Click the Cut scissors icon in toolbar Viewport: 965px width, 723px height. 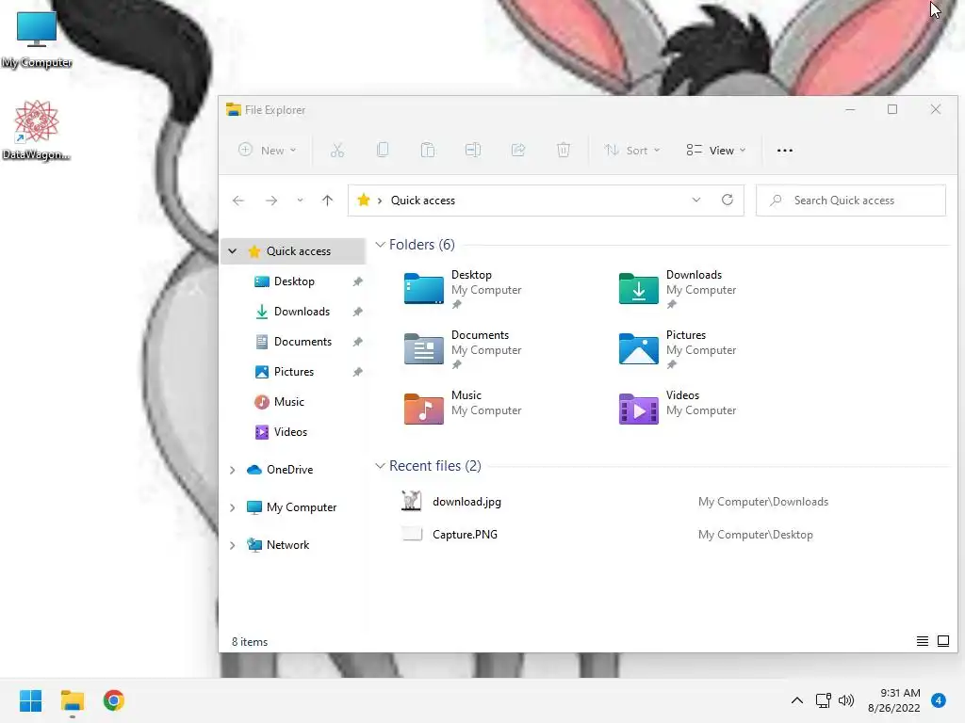point(337,150)
